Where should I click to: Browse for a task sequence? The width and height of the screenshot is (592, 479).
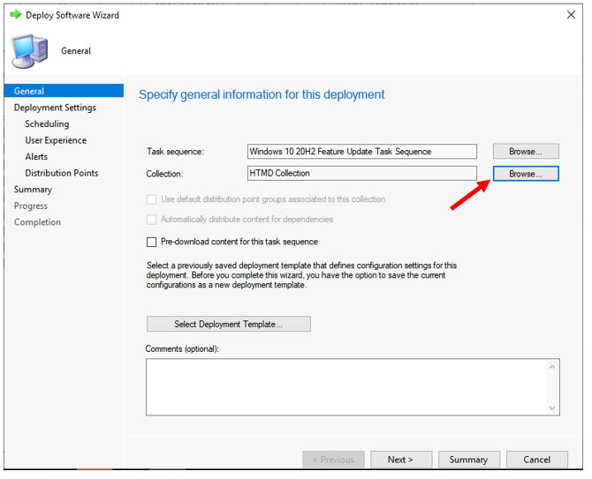[x=526, y=151]
